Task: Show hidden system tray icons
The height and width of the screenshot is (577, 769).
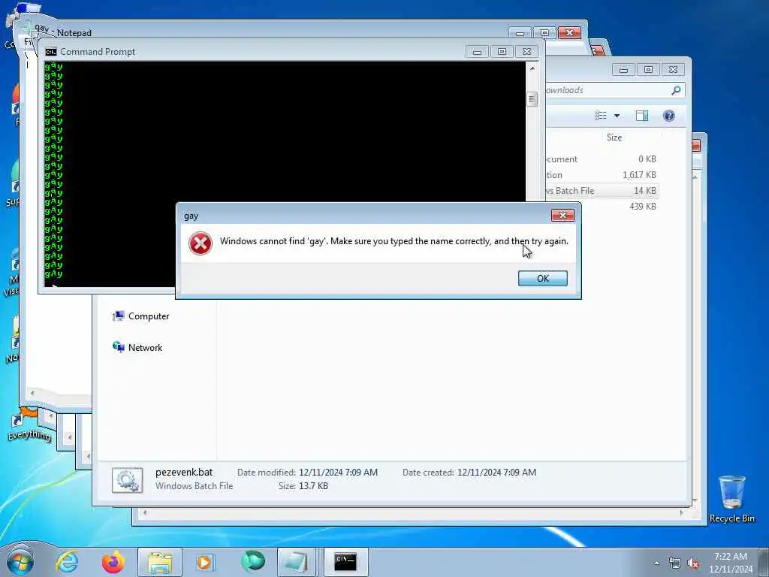Action: pos(656,563)
